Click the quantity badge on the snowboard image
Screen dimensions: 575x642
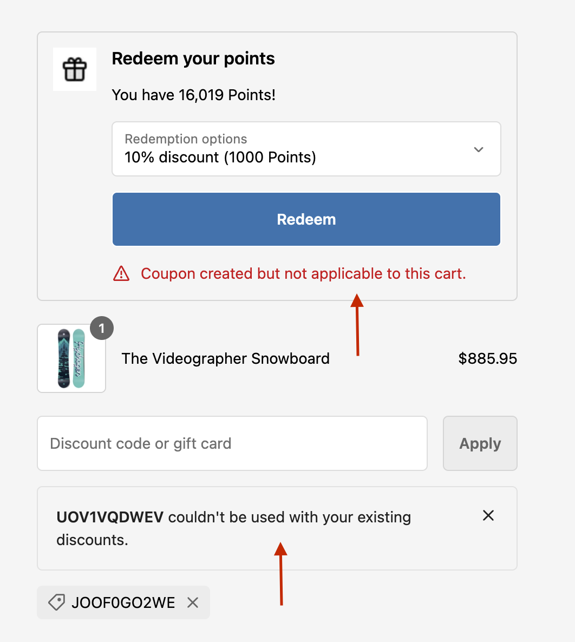pyautogui.click(x=101, y=328)
